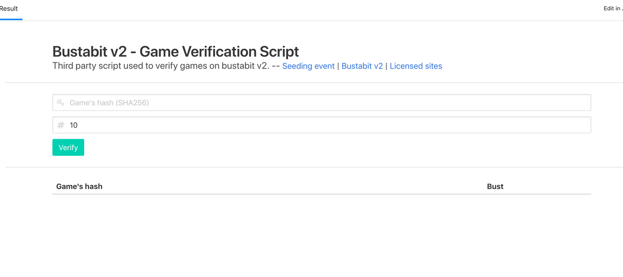Click the Game Verification Script heading
Viewport: 623px width, 277px height.
click(176, 52)
